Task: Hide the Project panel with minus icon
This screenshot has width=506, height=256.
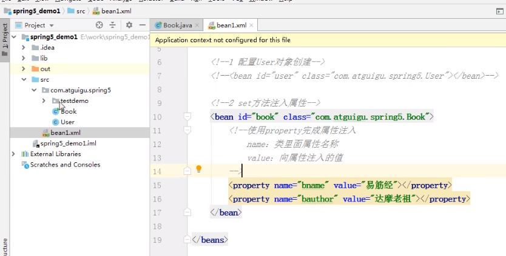Action: [143, 25]
